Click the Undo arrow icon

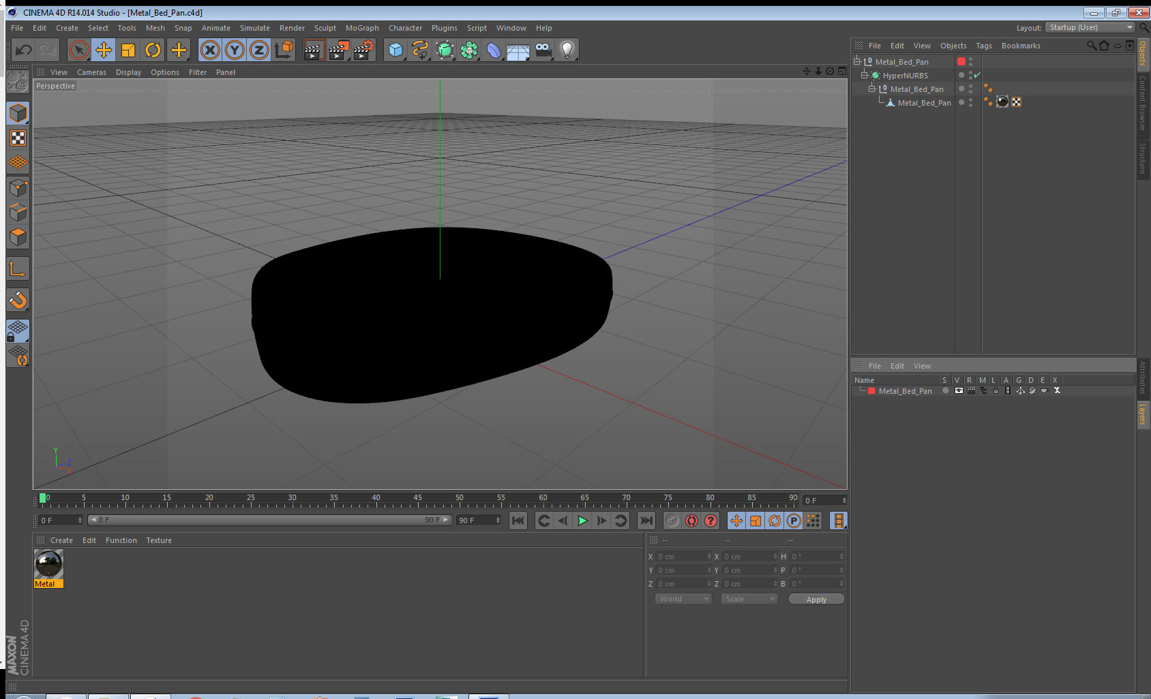click(x=24, y=50)
